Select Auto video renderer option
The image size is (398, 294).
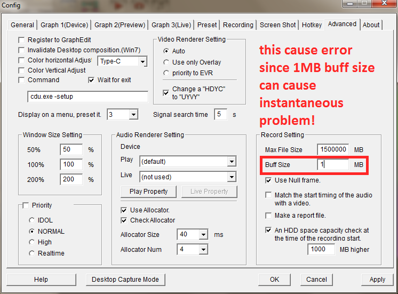tap(166, 51)
